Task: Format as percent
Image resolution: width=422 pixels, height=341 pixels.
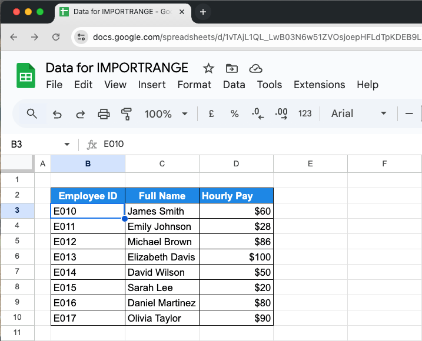Action: pyautogui.click(x=234, y=113)
